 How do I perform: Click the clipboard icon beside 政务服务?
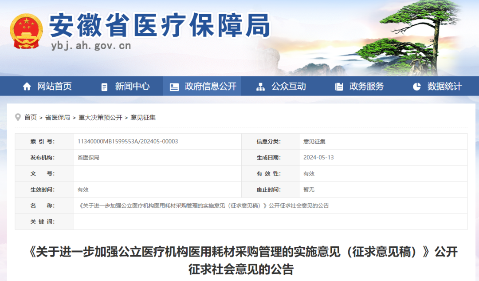pos(338,86)
